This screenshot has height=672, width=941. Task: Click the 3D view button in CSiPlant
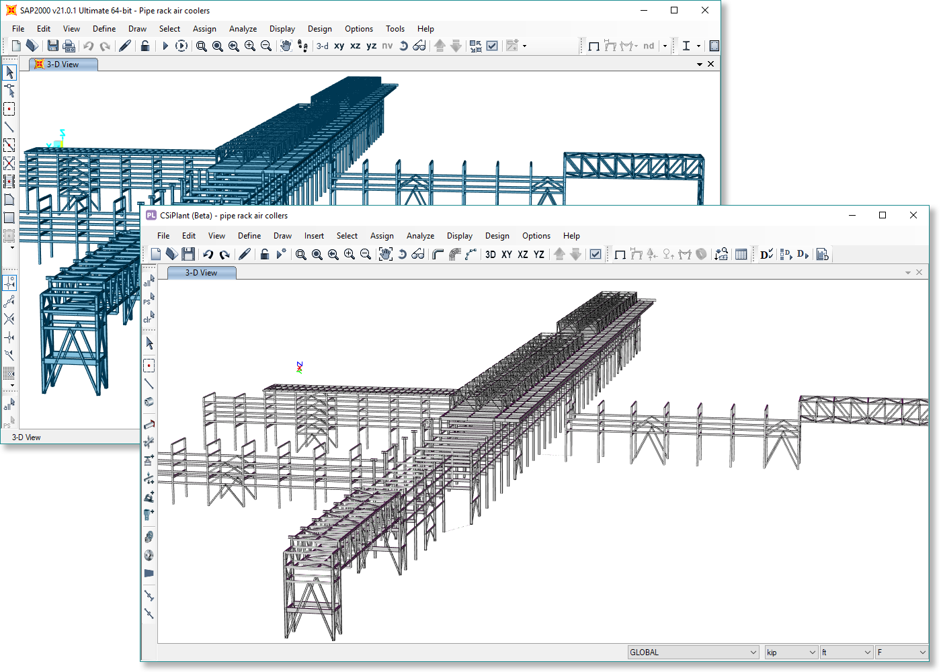click(491, 254)
